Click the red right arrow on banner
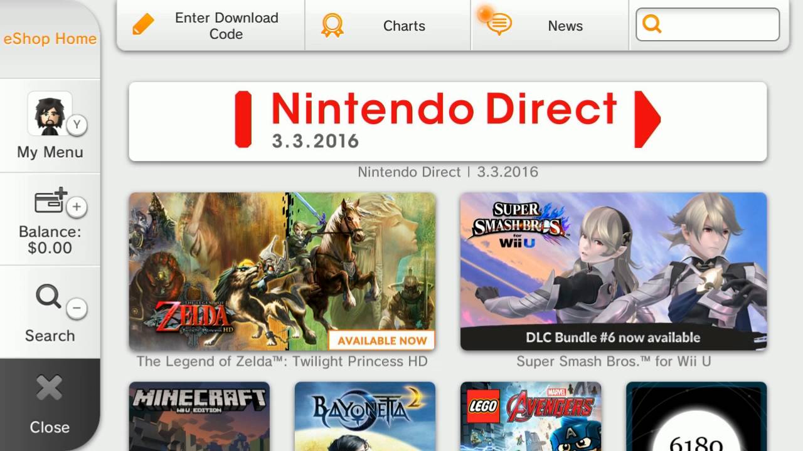Screen dimensions: 803x451 click(x=647, y=119)
